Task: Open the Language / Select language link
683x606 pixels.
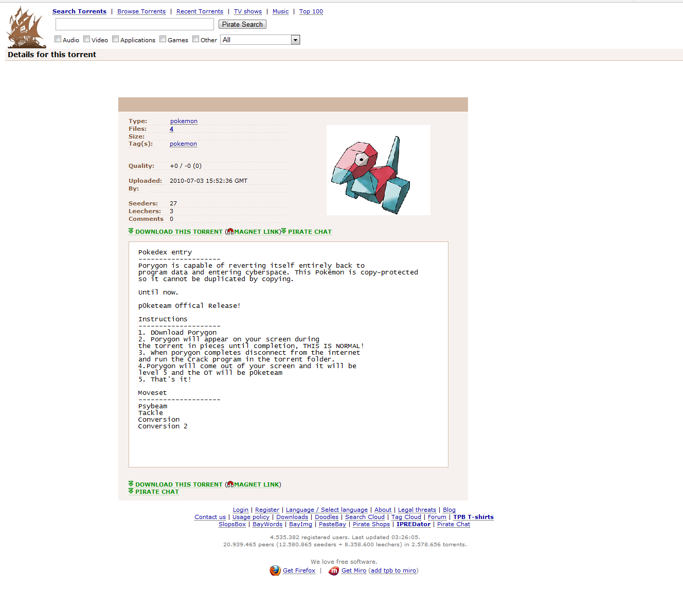Action: point(327,510)
